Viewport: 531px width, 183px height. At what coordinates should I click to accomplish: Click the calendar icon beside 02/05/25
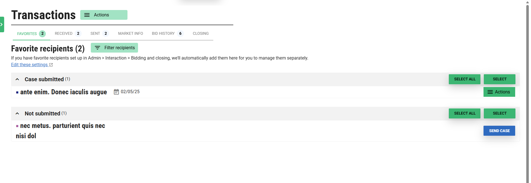[116, 92]
